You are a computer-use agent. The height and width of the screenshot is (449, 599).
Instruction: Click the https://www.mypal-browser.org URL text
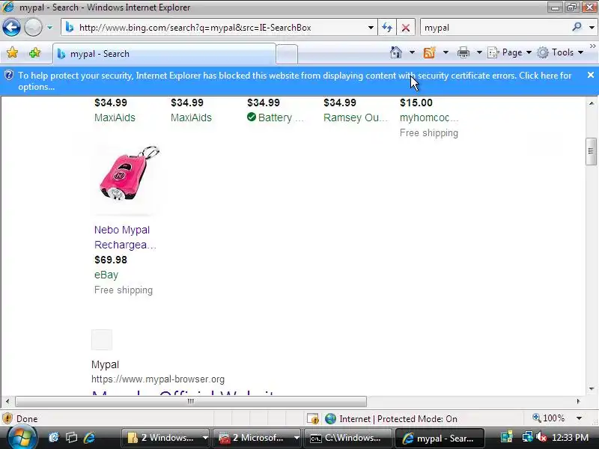point(158,379)
